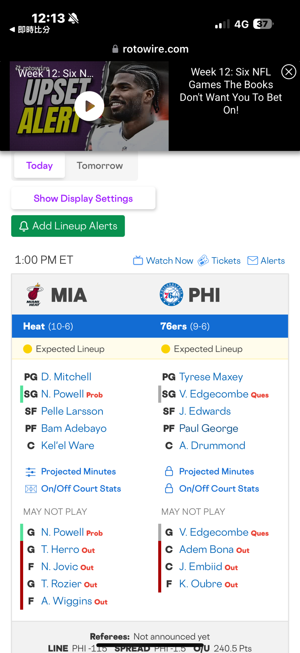The height and width of the screenshot is (653, 300).
Task: Click the lock icon beside 76ers Projected Minutes
Action: coord(169,471)
